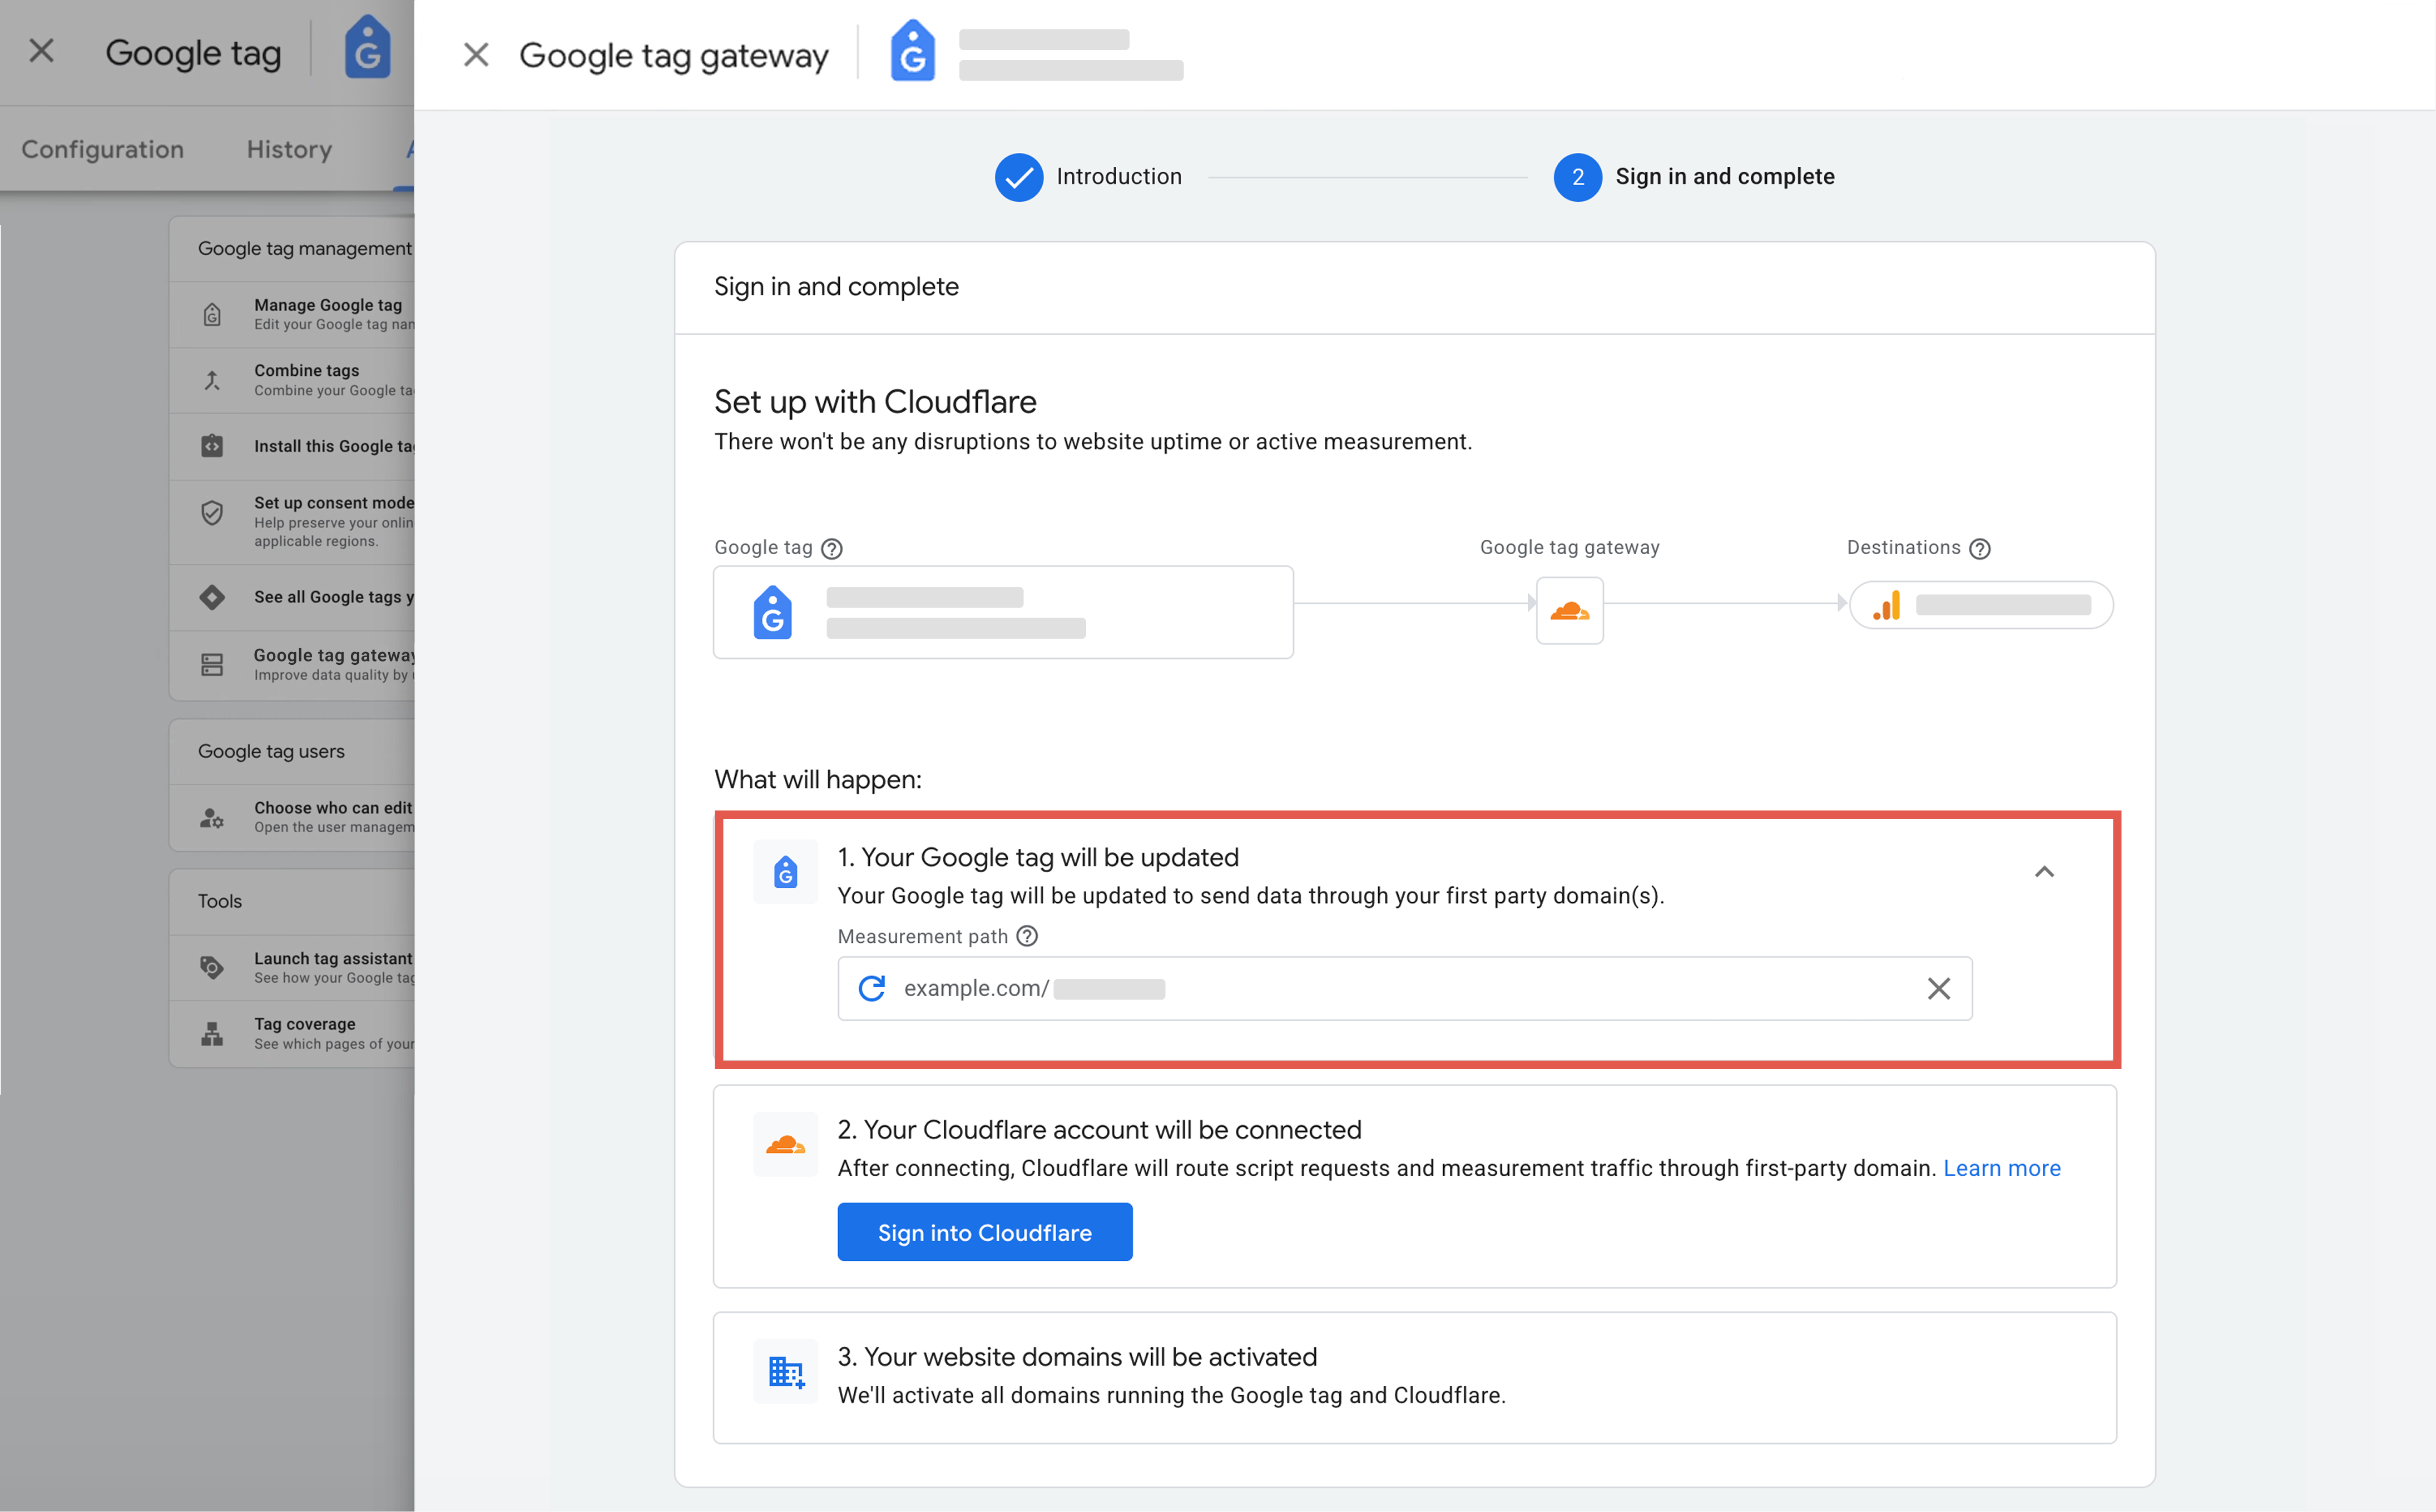Viewport: 2436px width, 1512px height.
Task: Click the Google tag logo in background header
Action: point(367,47)
